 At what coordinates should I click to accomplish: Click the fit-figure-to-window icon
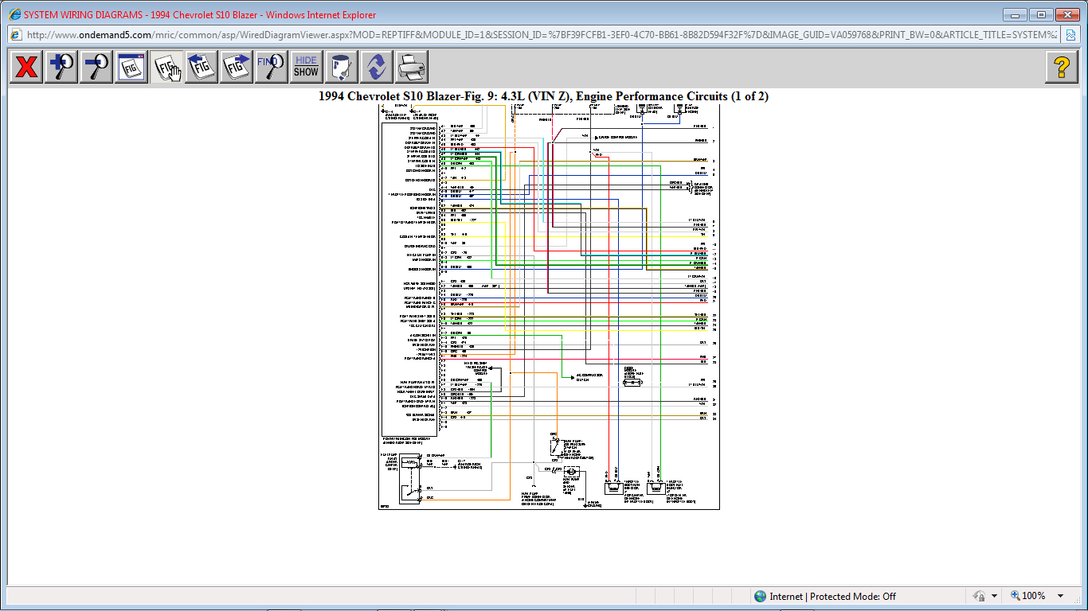coord(131,67)
